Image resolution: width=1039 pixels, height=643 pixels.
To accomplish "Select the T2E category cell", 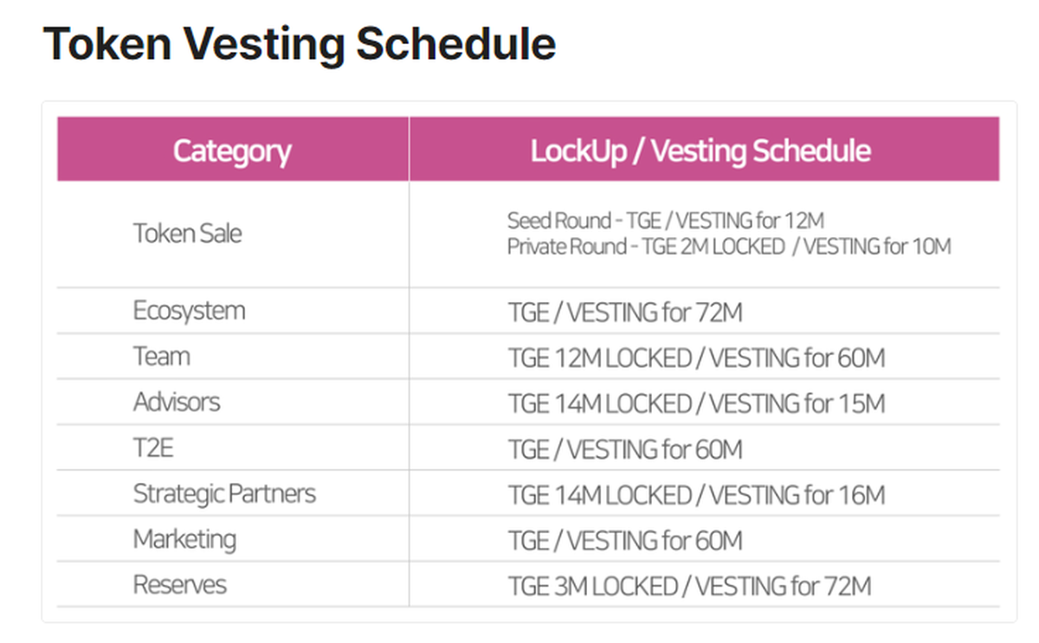I will pos(153,448).
